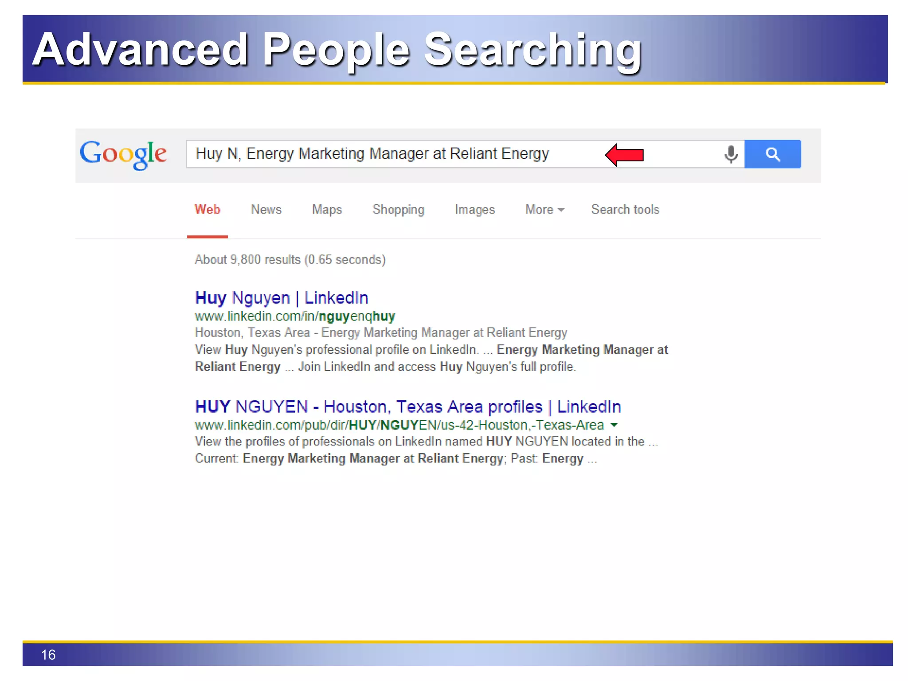The image size is (908, 681).
Task: Click the blue magnifier search button
Action: click(x=772, y=154)
